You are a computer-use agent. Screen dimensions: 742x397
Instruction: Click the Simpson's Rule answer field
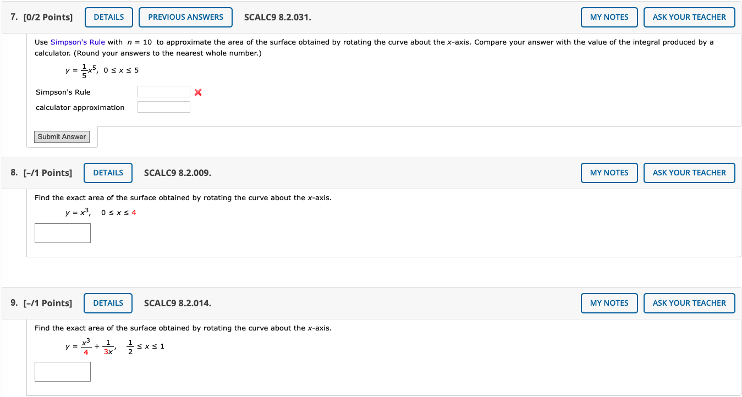[x=163, y=91]
